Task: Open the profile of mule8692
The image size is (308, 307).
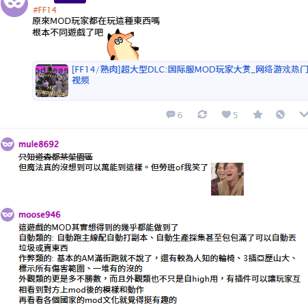Action: click(39, 144)
